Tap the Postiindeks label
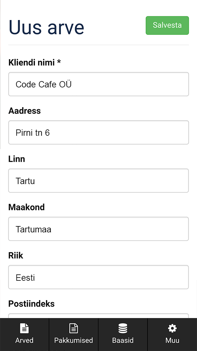Viewport: 197px width, 351px height. pyautogui.click(x=31, y=304)
